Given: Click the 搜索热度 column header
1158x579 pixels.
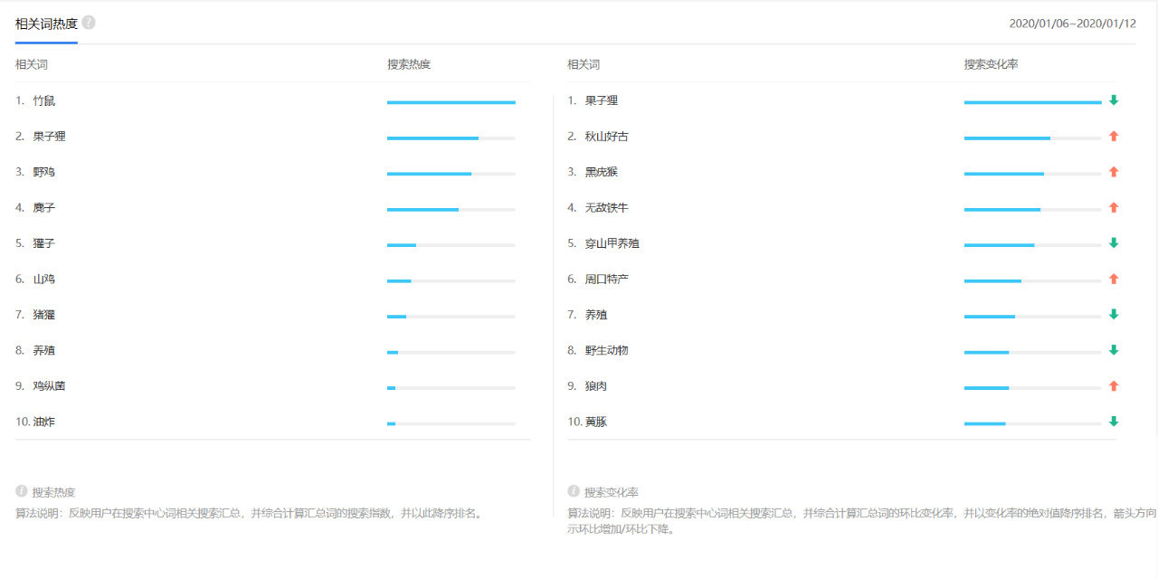Looking at the screenshot, I should click(409, 65).
